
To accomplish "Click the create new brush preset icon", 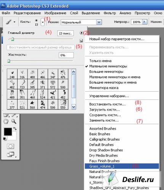I will (x=81, y=41).
